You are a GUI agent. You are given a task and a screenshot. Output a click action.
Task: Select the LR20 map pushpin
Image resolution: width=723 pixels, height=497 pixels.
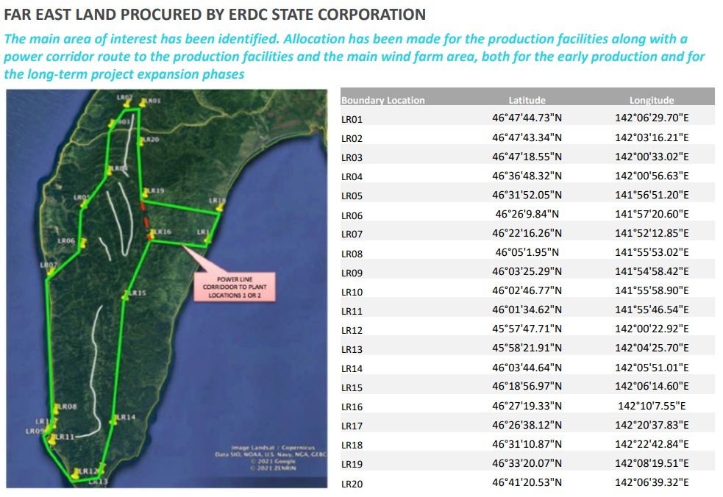[142, 140]
